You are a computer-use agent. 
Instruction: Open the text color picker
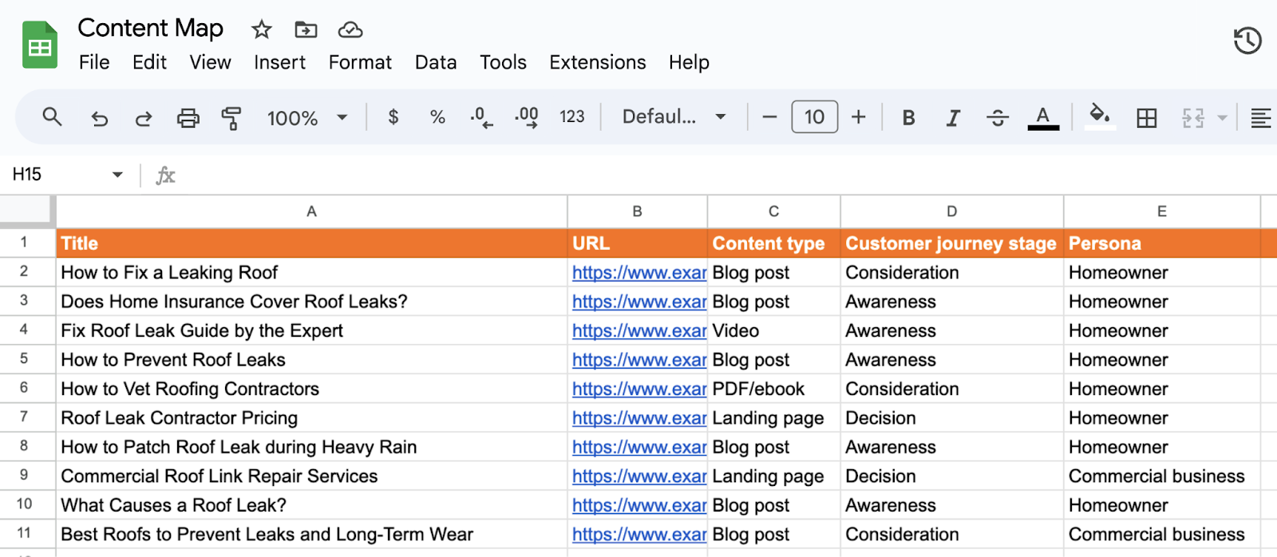pyautogui.click(x=1043, y=118)
